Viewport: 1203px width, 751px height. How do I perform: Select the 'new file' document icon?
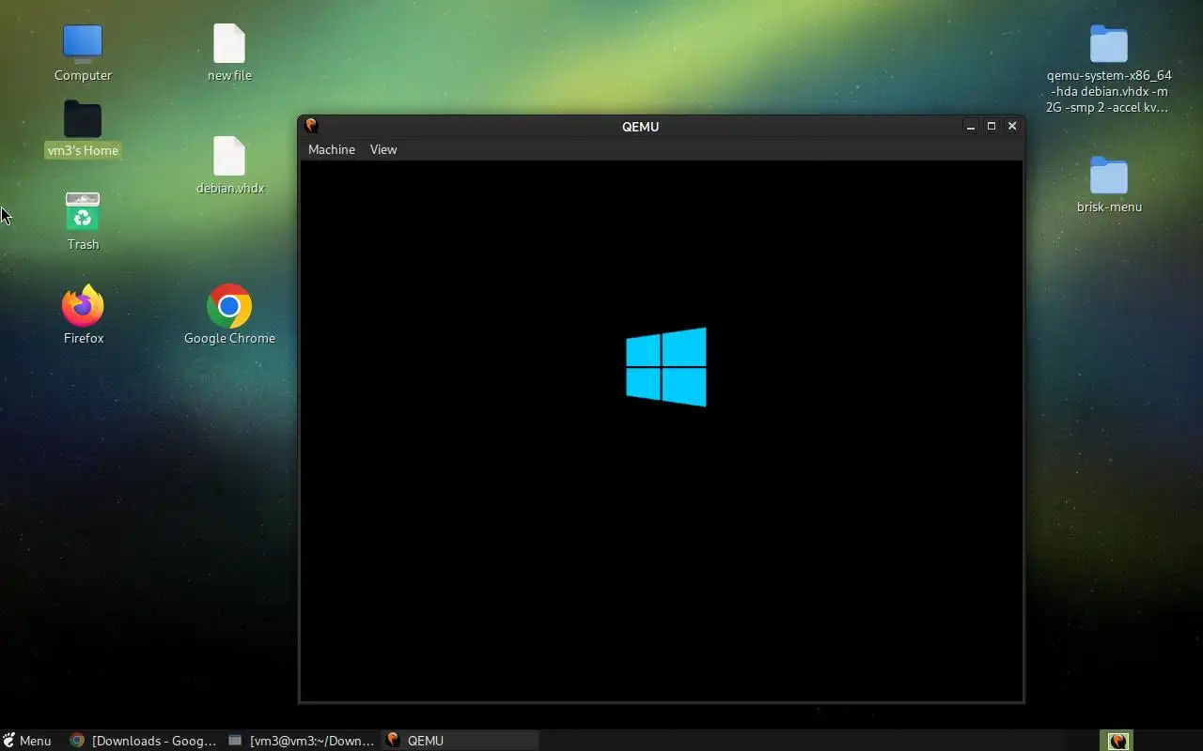click(x=229, y=44)
